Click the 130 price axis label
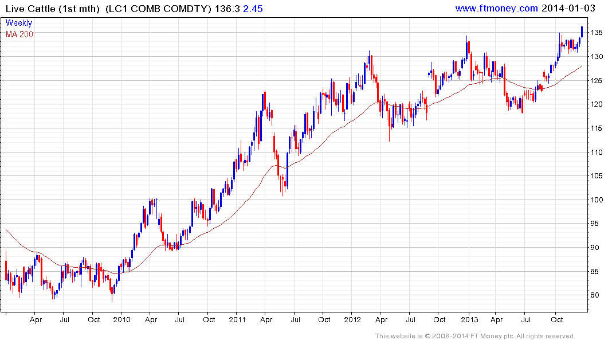Viewport: 616px width, 344px height. (597, 57)
